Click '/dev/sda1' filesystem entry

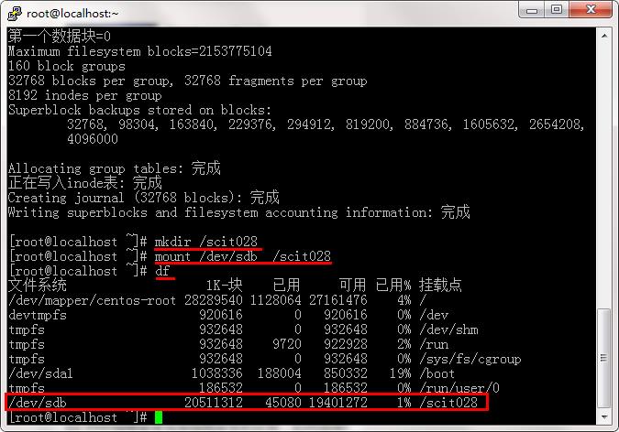pyautogui.click(x=40, y=373)
